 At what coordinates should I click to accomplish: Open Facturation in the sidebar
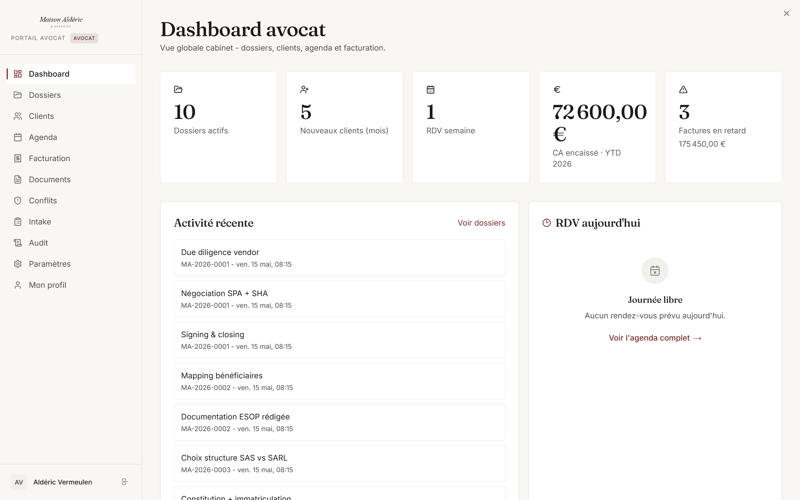[71, 158]
